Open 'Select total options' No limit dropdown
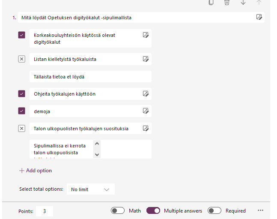277x219 pixels. click(90, 189)
